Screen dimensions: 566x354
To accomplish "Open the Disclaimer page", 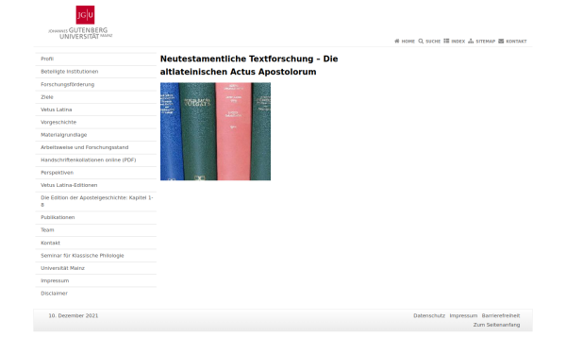I will (x=95, y=294).
